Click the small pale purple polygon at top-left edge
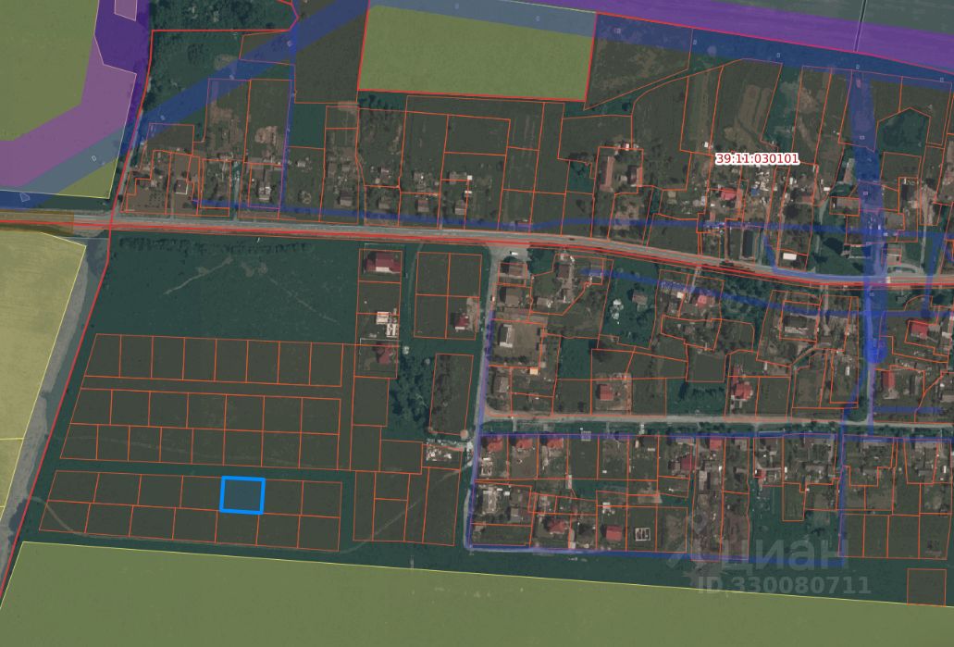The height and width of the screenshot is (647, 954). 125,8
